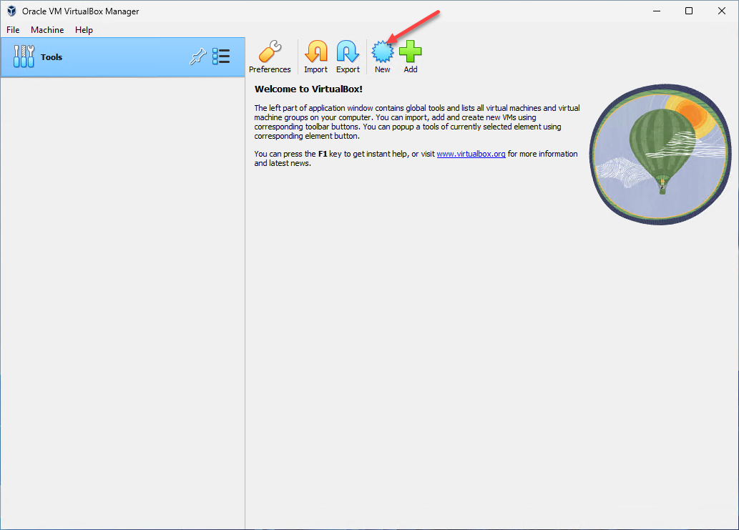Viewport: 739px width, 530px height.
Task: Open the Machine menu
Action: (x=47, y=29)
